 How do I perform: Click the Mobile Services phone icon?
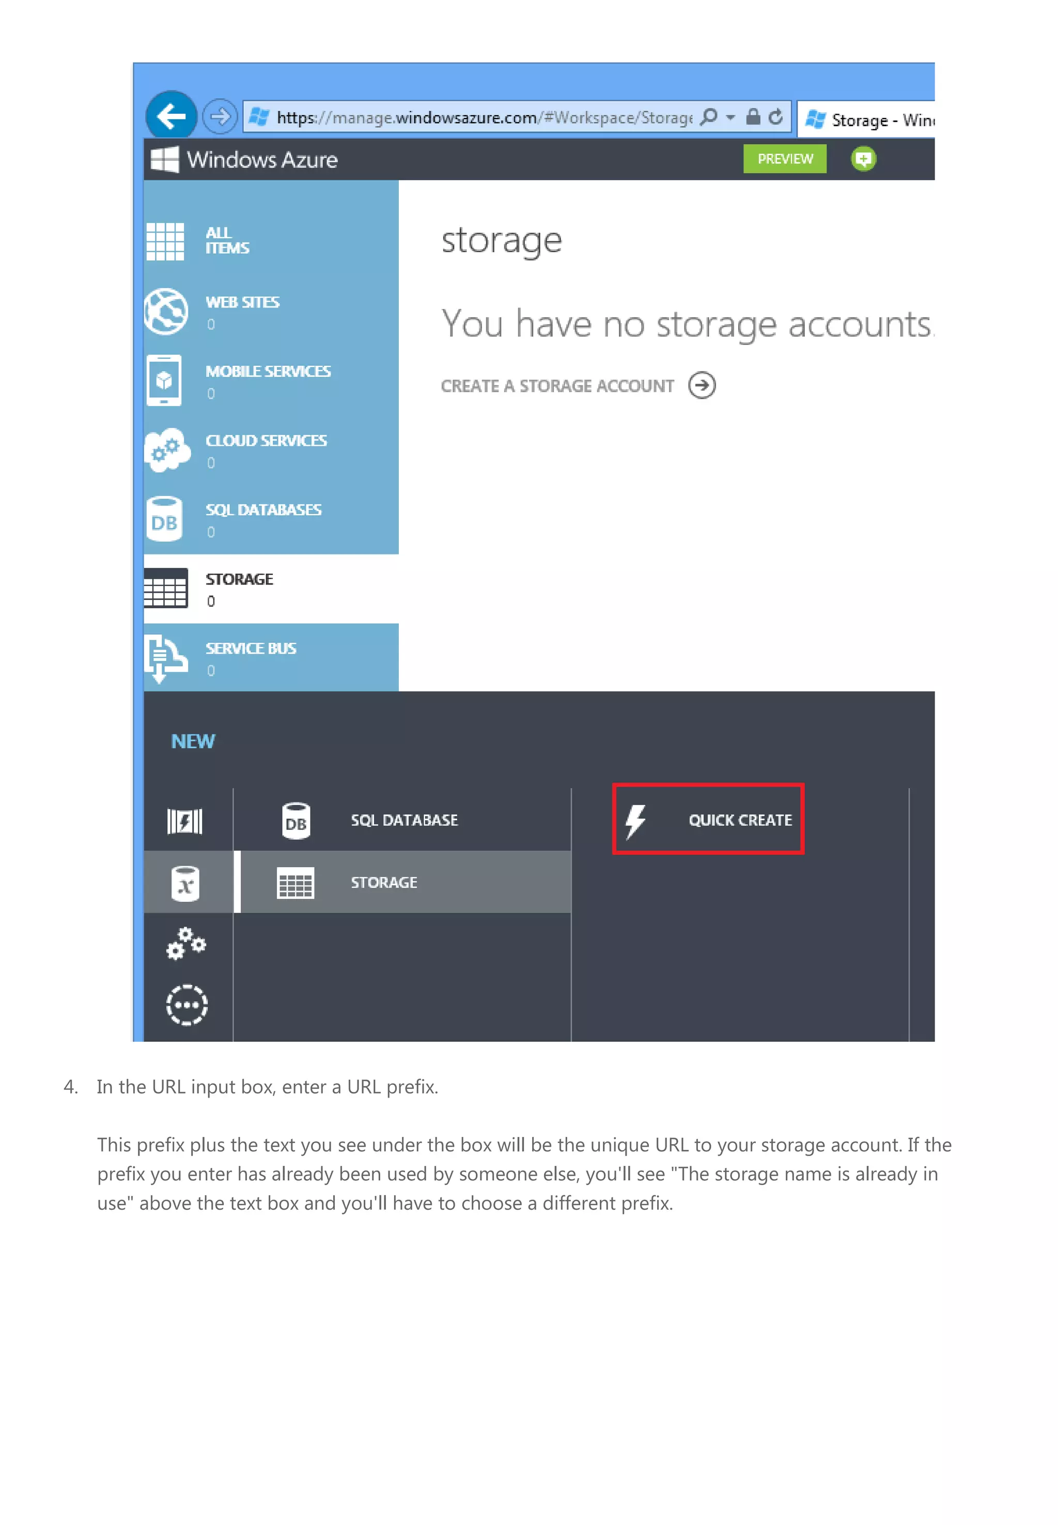pyautogui.click(x=164, y=380)
